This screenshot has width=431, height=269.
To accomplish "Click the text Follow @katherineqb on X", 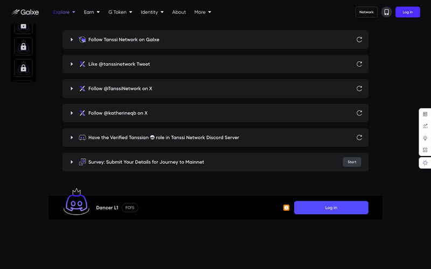I will (118, 113).
